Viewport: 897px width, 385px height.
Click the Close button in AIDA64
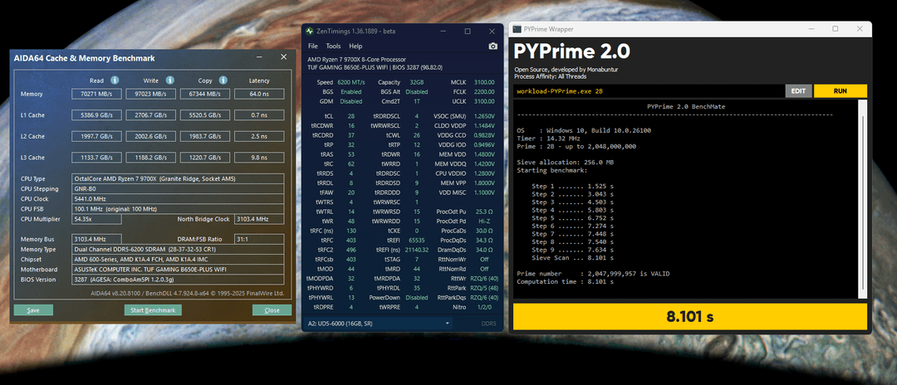click(x=272, y=310)
